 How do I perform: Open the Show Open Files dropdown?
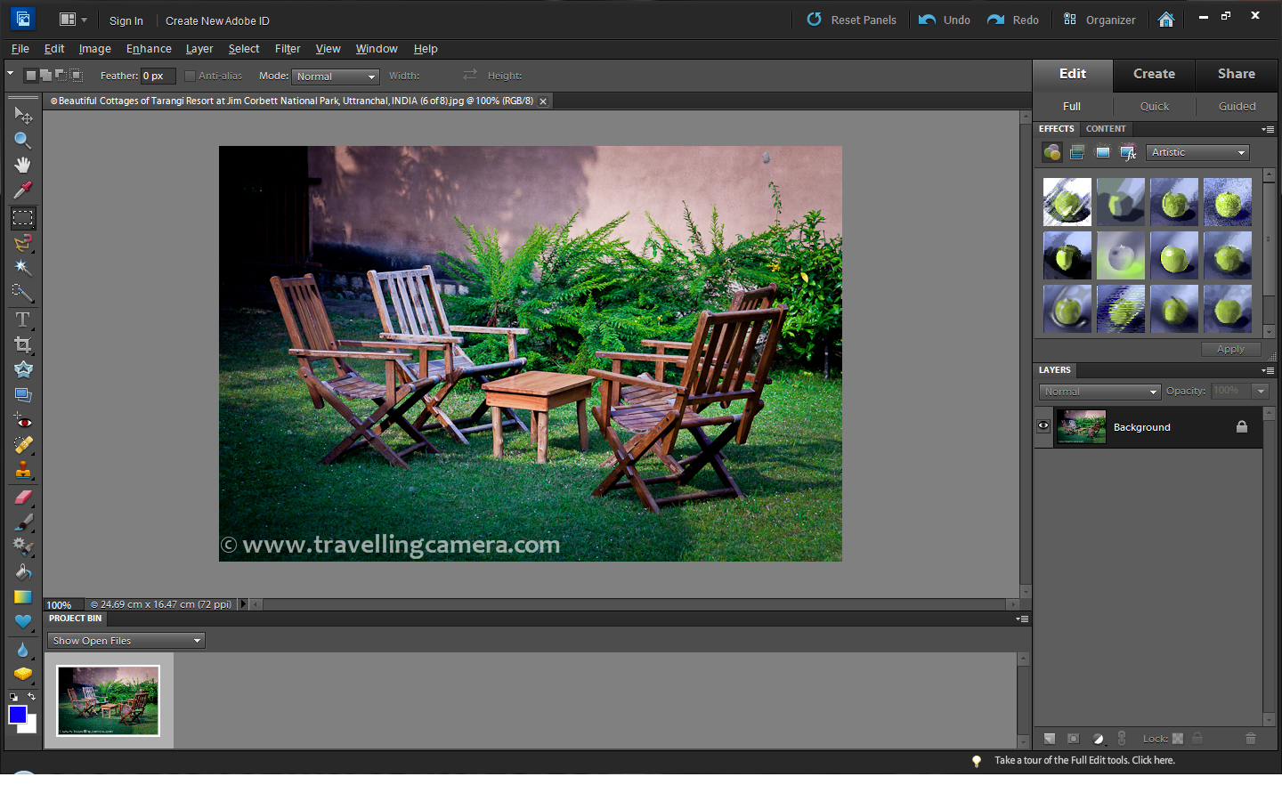pos(126,641)
